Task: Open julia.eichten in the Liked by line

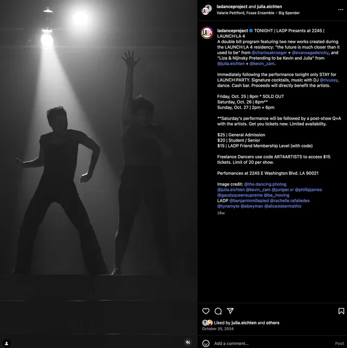Action: [244, 323]
